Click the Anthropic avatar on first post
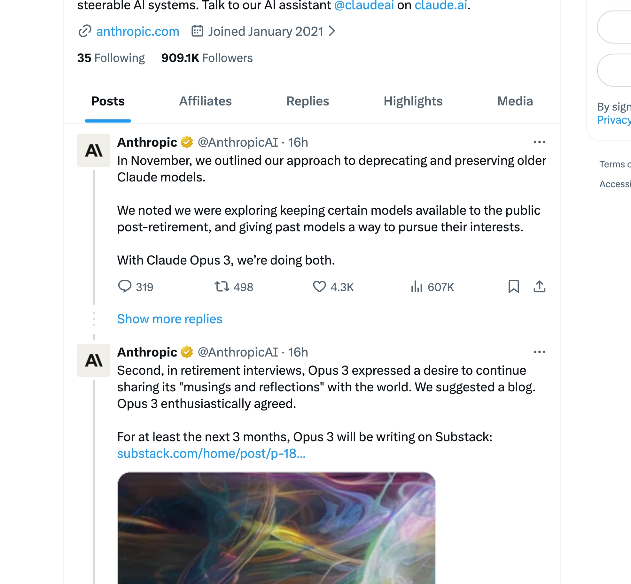631x584 pixels. click(94, 150)
